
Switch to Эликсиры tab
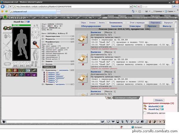(x=135, y=26)
